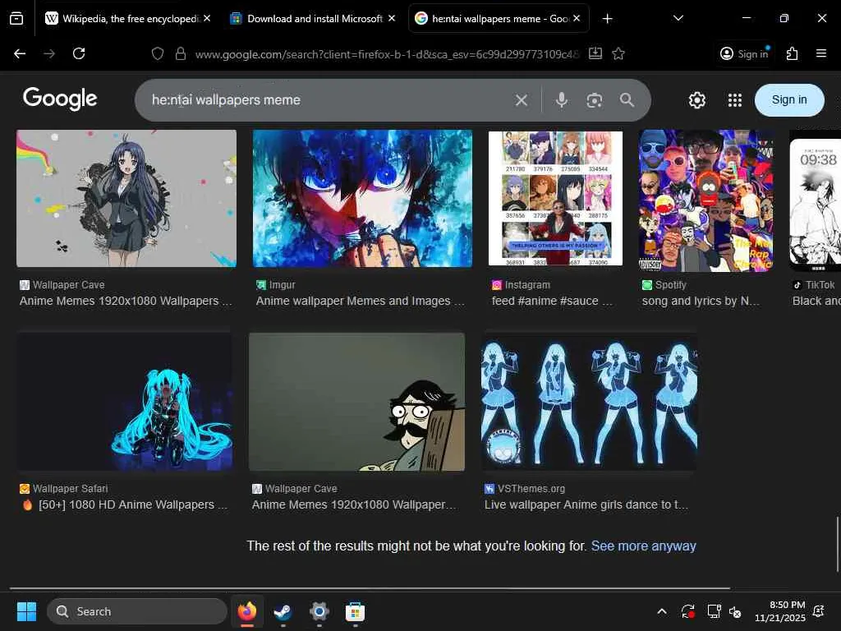This screenshot has height=631, width=841.
Task: Clear the Google search box text
Action: (522, 100)
